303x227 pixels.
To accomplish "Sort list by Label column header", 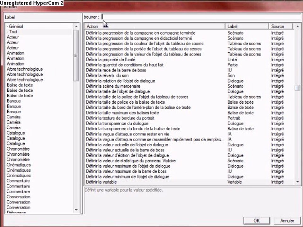I will coord(247,26).
